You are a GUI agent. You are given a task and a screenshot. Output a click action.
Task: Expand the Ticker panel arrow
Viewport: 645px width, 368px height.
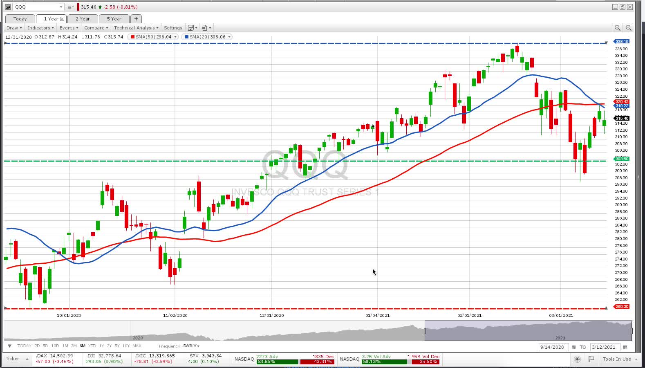click(27, 359)
